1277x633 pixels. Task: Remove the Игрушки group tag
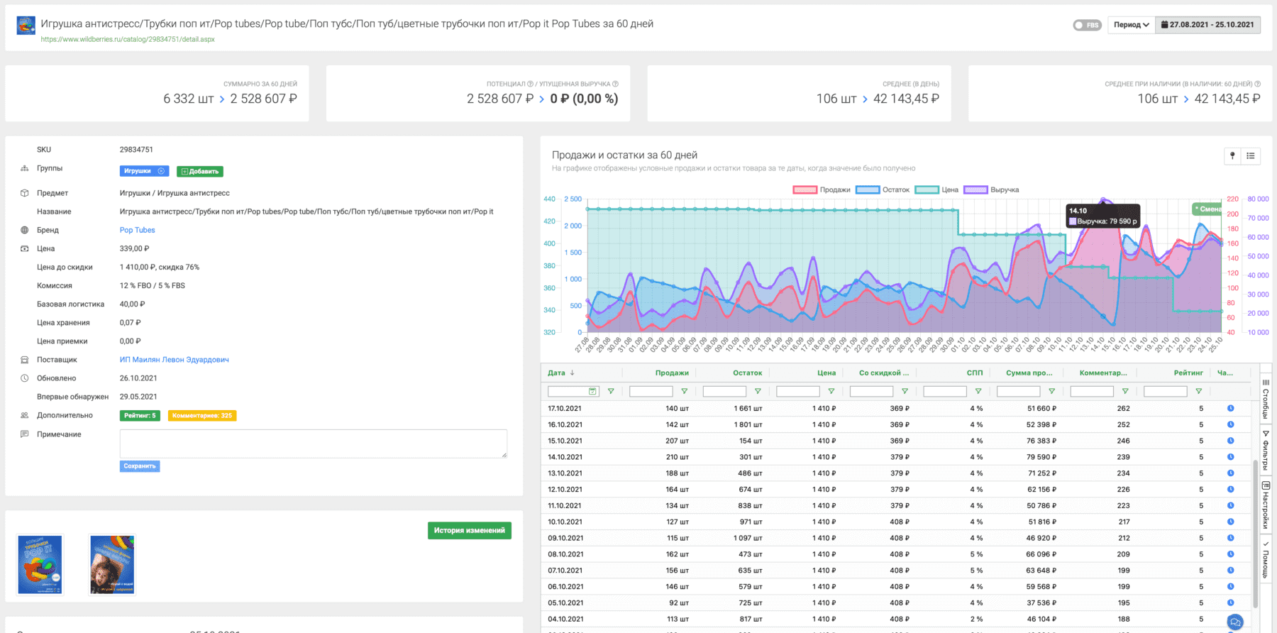point(161,171)
